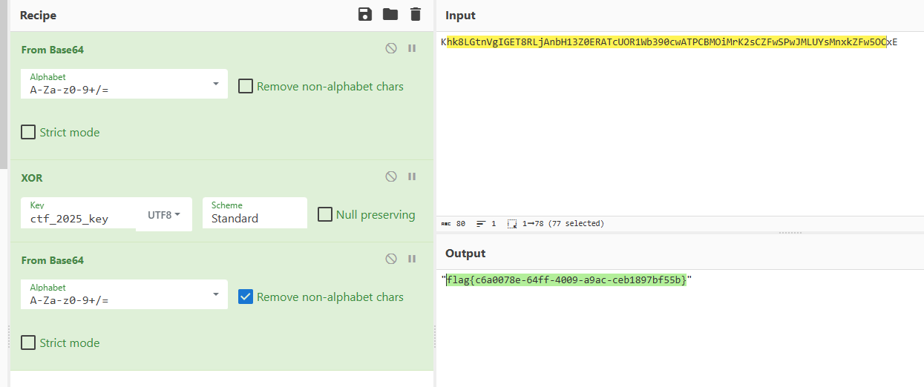
Task: Enable Remove non-alphabet chars in first From Base64
Action: click(246, 87)
